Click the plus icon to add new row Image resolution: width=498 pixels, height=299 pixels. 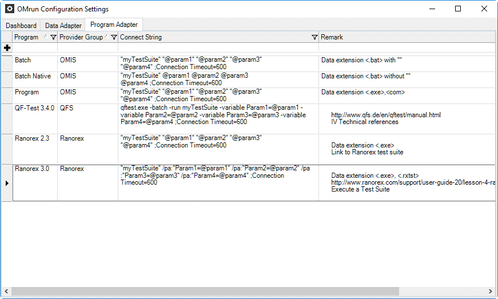click(7, 48)
